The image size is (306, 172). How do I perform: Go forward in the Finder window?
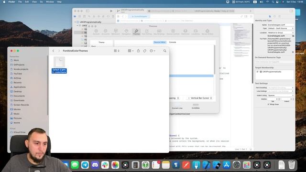[x=59, y=51]
